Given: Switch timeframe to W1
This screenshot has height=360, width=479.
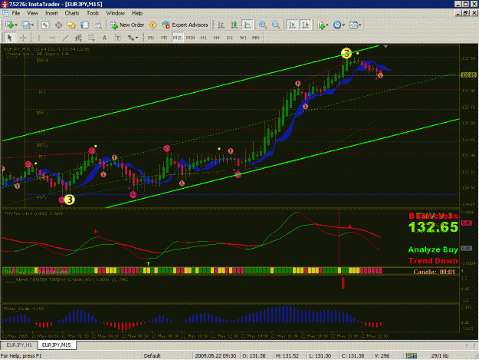Looking at the screenshot, I should tap(243, 38).
